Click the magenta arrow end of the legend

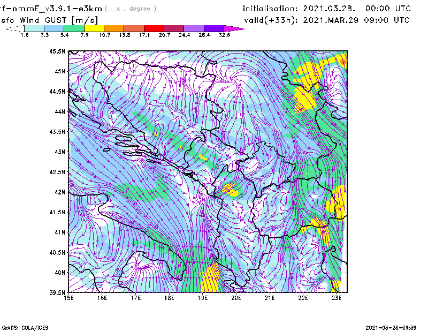234,28
